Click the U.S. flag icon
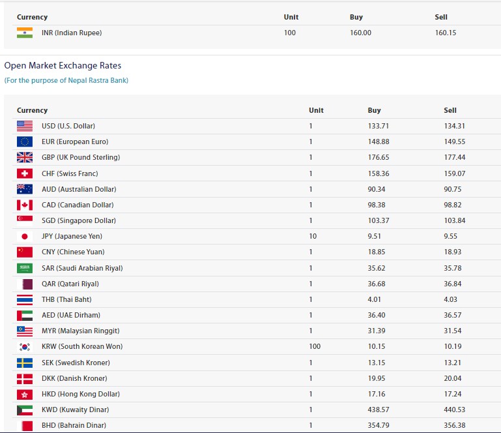Viewport: 501px width, 433px height. [25, 126]
